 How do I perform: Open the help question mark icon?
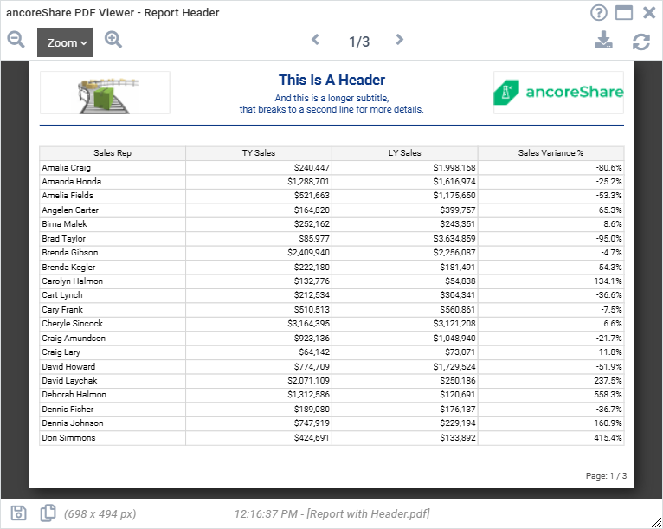tap(599, 13)
